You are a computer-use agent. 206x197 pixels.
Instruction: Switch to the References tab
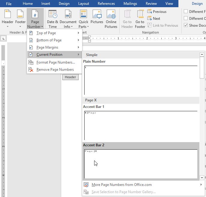click(106, 4)
